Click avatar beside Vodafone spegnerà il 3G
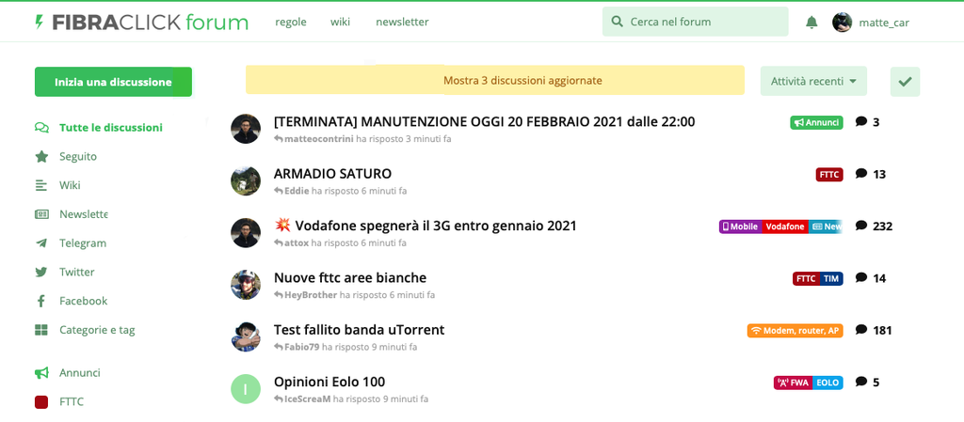The image size is (964, 422). 246,233
